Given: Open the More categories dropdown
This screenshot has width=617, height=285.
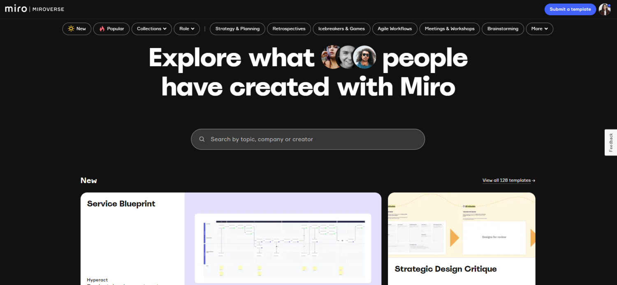Looking at the screenshot, I should pyautogui.click(x=540, y=29).
